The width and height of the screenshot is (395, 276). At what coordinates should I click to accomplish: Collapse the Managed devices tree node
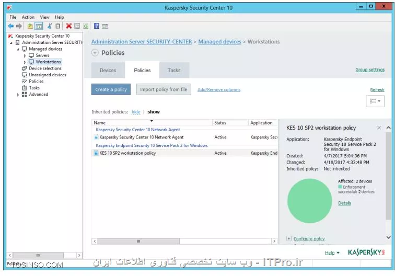pos(18,49)
